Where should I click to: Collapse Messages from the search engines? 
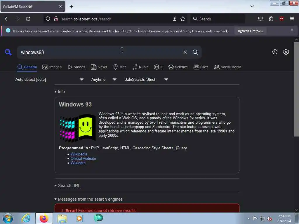[88, 199]
